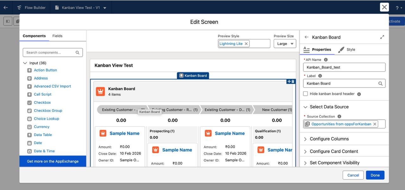Image resolution: width=405 pixels, height=190 pixels.
Task: Remove Opportunities from oppsForKanban source collection
Action: (x=375, y=124)
